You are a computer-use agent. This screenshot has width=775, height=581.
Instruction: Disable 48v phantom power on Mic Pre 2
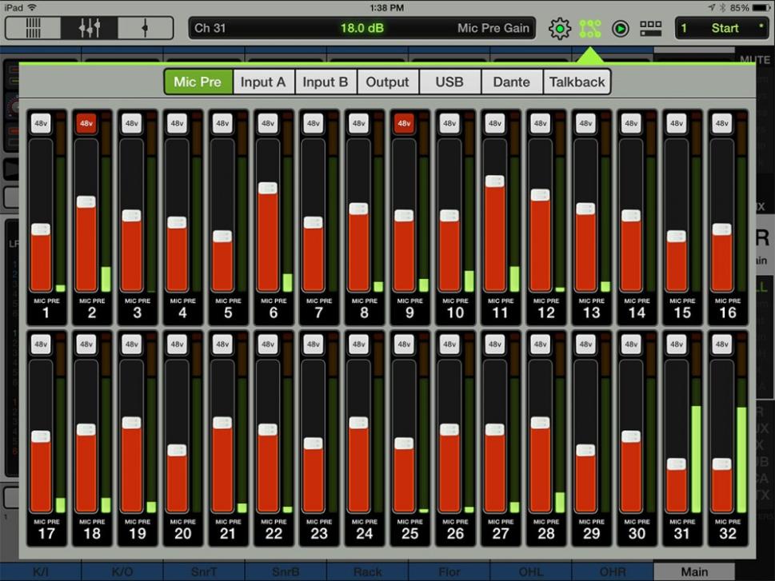coord(86,124)
